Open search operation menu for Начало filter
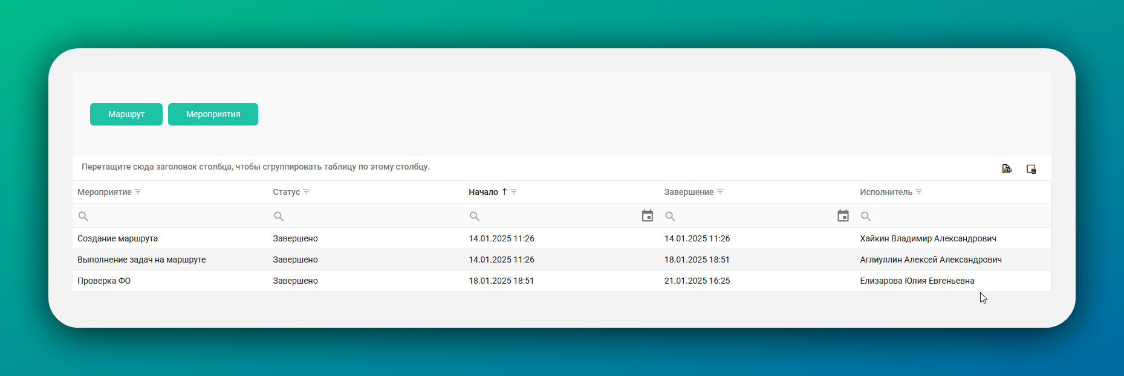 point(475,216)
